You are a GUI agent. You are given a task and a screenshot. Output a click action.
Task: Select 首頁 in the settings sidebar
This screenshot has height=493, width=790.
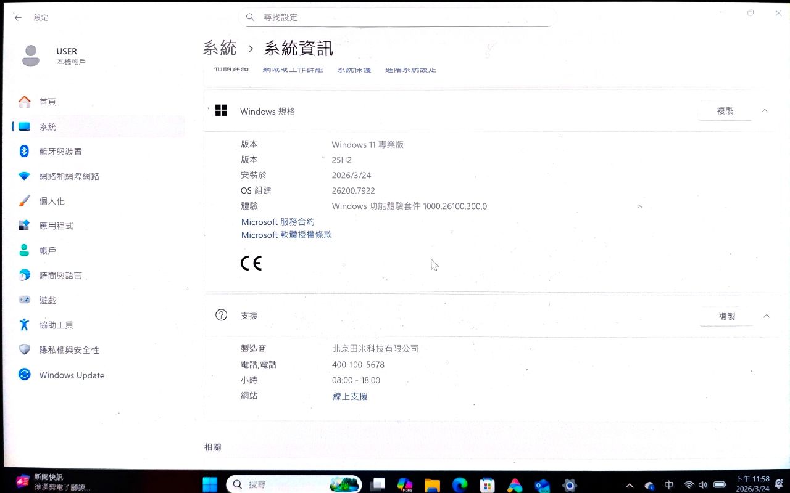(47, 102)
